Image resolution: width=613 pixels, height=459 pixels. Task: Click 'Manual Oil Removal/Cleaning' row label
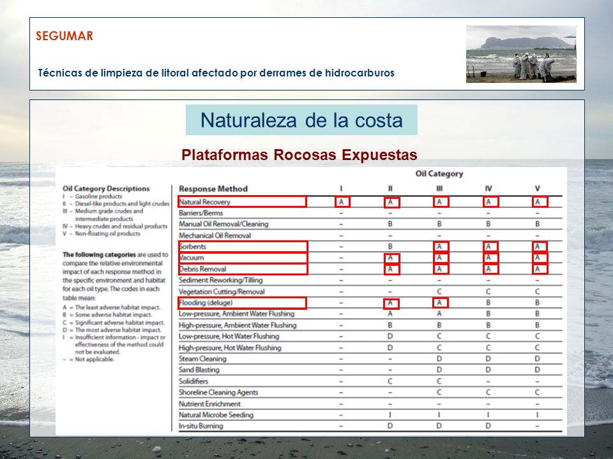[223, 224]
